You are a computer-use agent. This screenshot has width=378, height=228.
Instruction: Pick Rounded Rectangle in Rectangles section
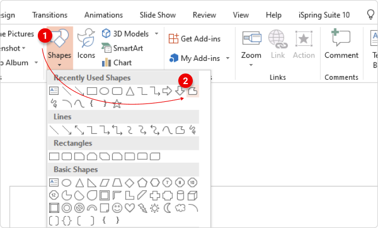pyautogui.click(x=67, y=156)
